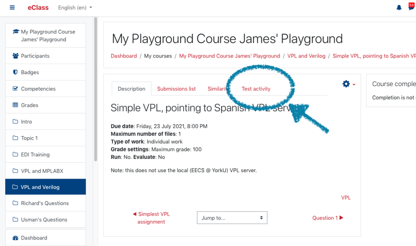
Task: Click the EDI Training folder icon
Action: [x=15, y=154]
